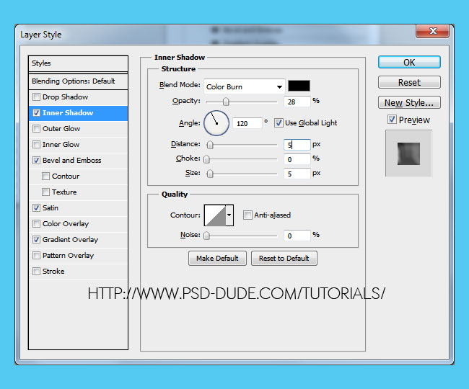Click the style preview thumbnail

tap(408, 153)
